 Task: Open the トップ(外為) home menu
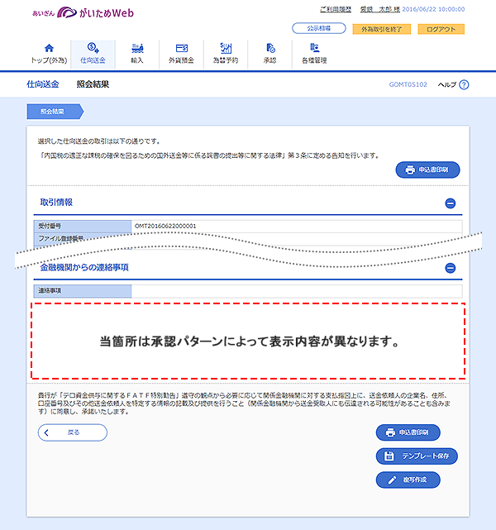(x=49, y=54)
